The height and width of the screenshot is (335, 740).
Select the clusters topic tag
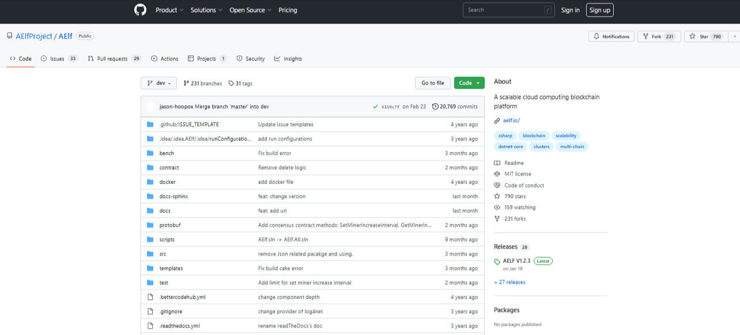(x=541, y=147)
